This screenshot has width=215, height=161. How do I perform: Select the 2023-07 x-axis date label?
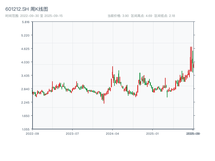tap(72, 133)
